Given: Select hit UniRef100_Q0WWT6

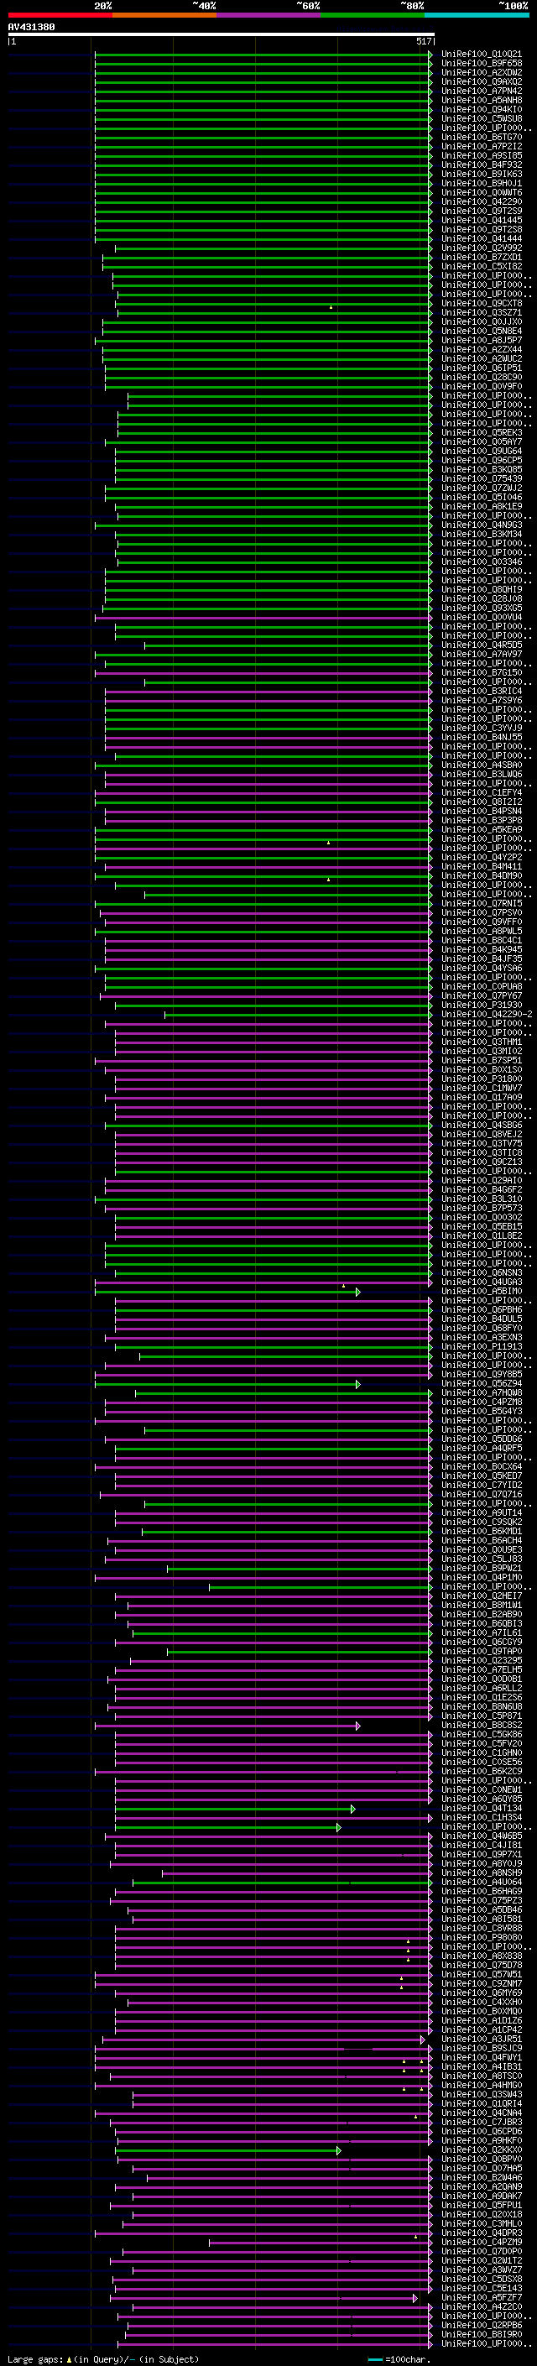Looking at the screenshot, I should (481, 193).
